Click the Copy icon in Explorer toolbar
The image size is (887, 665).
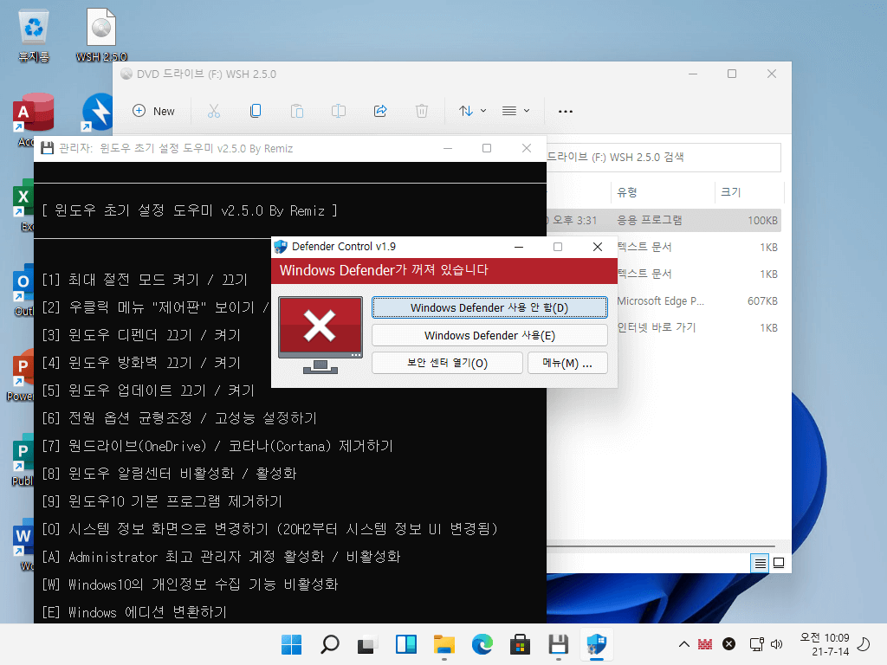click(256, 111)
